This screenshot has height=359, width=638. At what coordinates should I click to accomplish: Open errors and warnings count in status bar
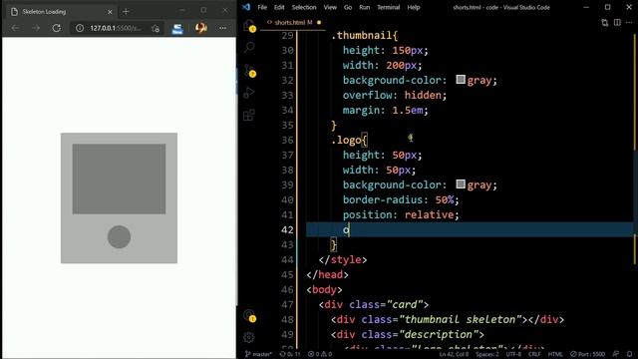point(320,354)
